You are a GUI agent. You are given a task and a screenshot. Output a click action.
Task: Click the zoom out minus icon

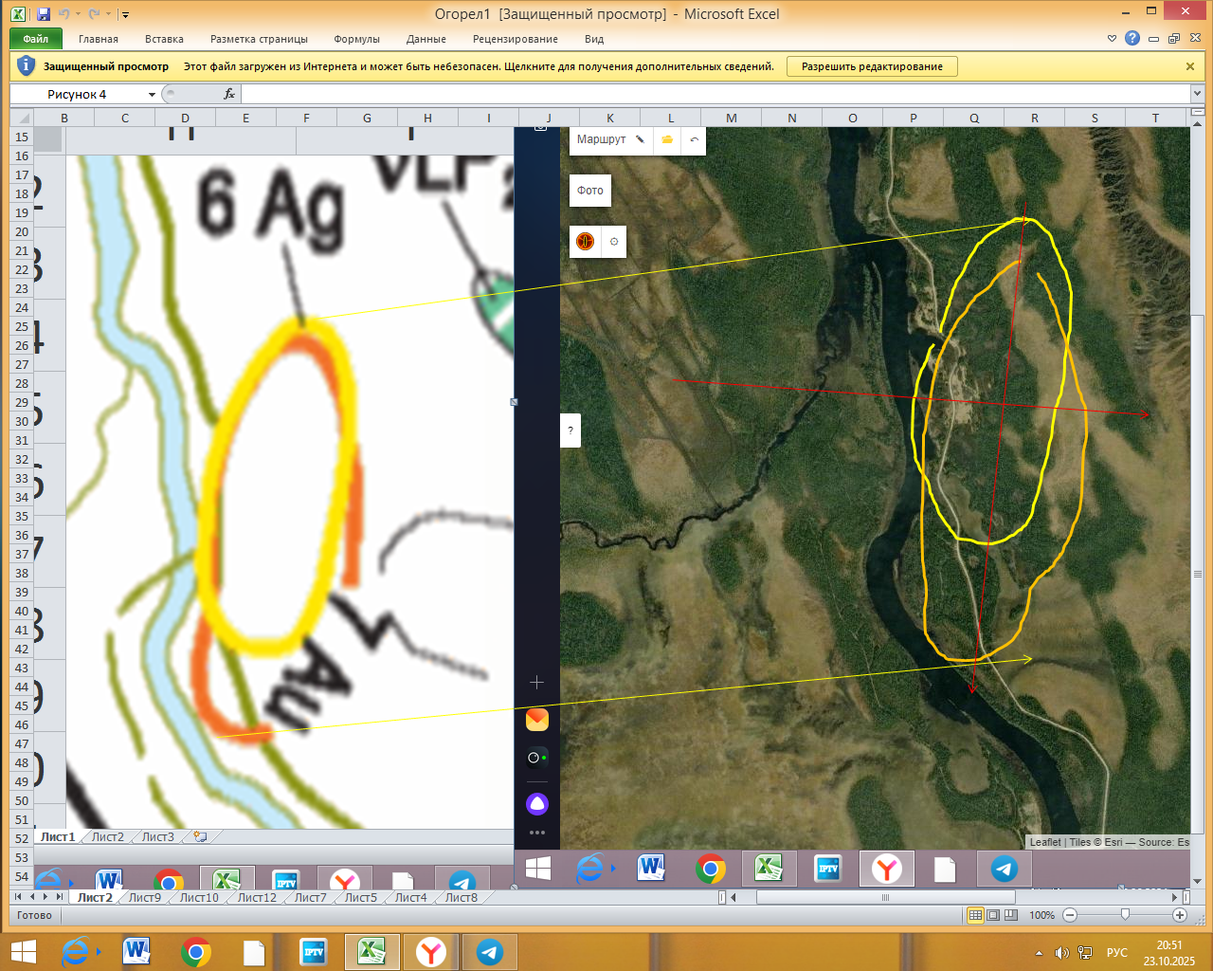[1070, 915]
